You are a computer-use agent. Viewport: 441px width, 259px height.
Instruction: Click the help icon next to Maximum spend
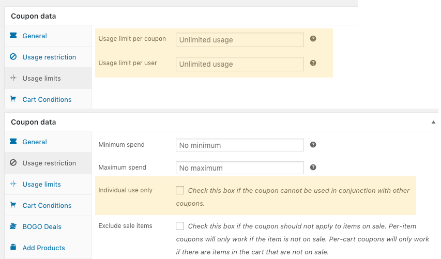point(313,167)
